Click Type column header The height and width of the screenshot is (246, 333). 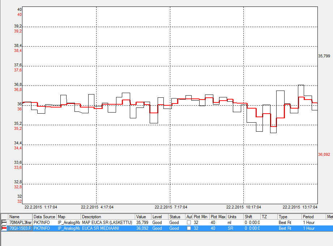click(290, 217)
